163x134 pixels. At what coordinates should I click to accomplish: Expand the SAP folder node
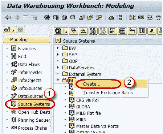[x=58, y=55]
